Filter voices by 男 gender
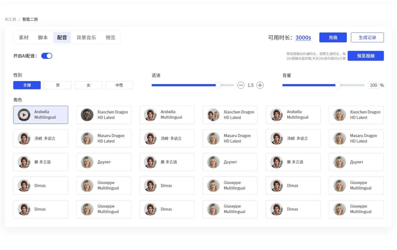The height and width of the screenshot is (250, 397). 58,85
